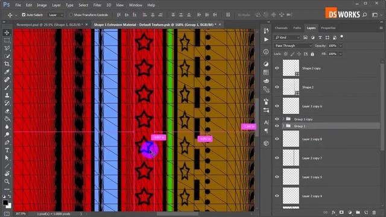Open the Fill value dropdown arrow
Viewport: 386px width, 217px height.
point(341,54)
